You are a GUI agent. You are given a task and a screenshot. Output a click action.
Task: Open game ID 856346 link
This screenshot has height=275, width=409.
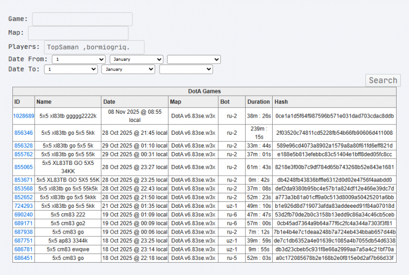click(24, 133)
